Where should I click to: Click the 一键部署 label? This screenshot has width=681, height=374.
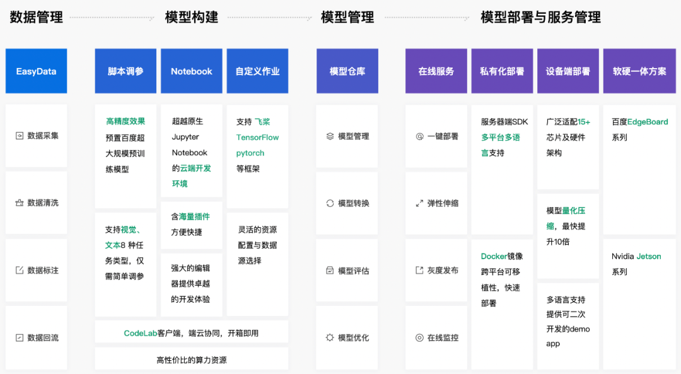pos(443,136)
